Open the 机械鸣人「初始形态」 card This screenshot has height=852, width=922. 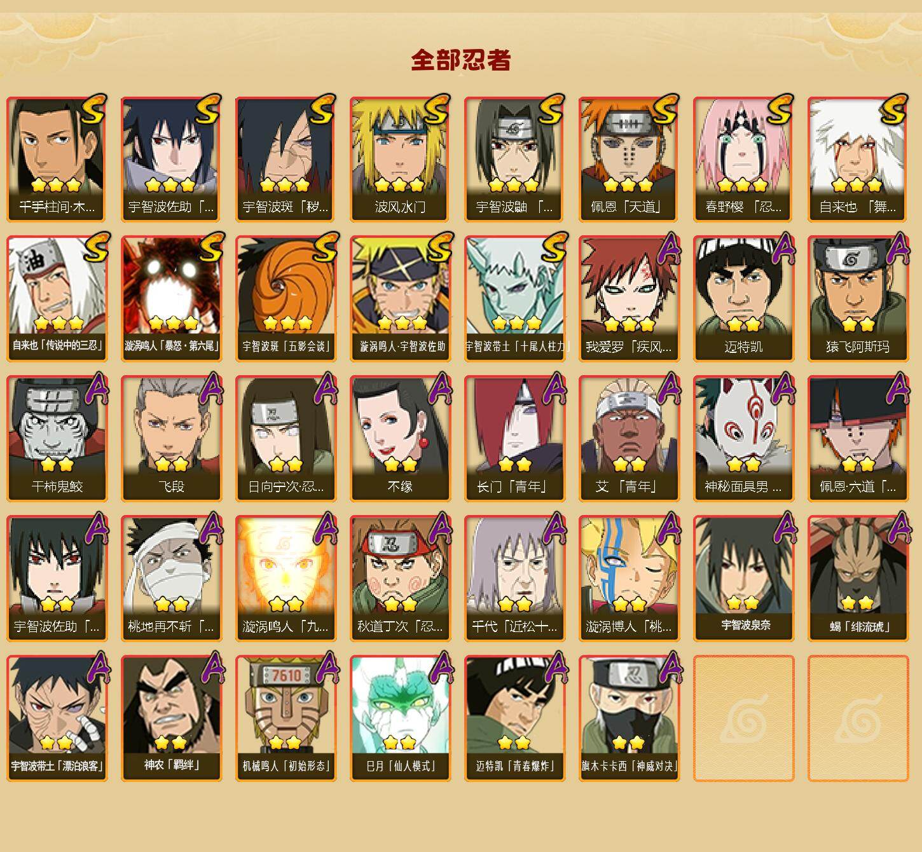click(286, 718)
